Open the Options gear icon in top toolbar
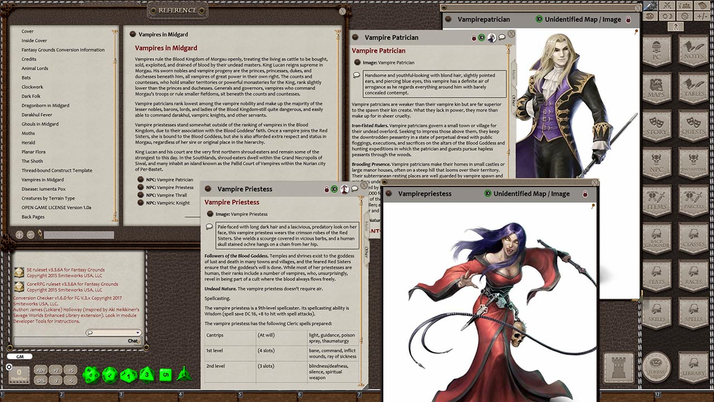This screenshot has width=714, height=402. click(684, 16)
